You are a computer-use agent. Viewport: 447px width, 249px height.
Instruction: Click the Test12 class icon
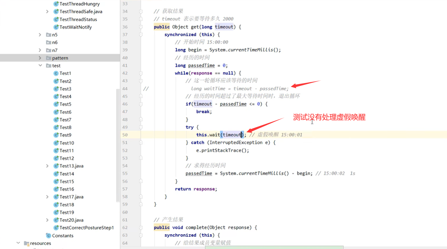tap(56, 158)
